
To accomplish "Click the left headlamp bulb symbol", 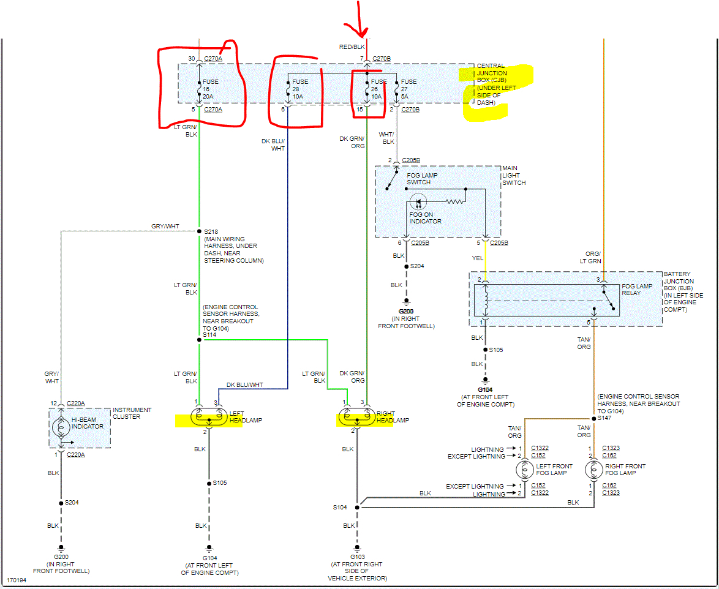I will (x=209, y=418).
